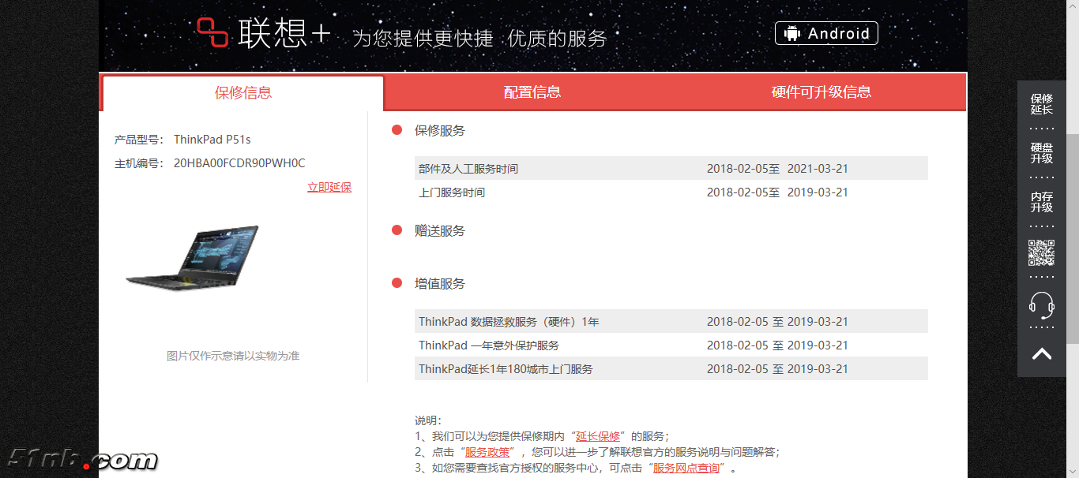The height and width of the screenshot is (478, 1079).
Task: Click the 立即延保 link
Action: [329, 187]
